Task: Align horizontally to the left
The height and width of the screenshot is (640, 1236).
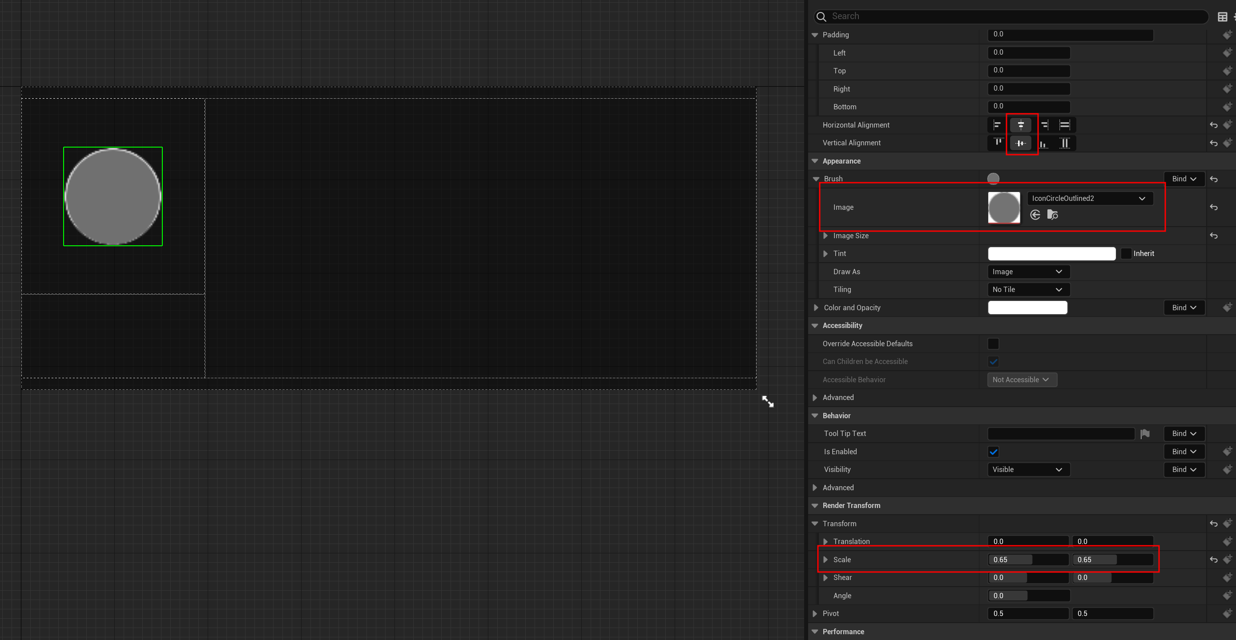Action: coord(997,125)
